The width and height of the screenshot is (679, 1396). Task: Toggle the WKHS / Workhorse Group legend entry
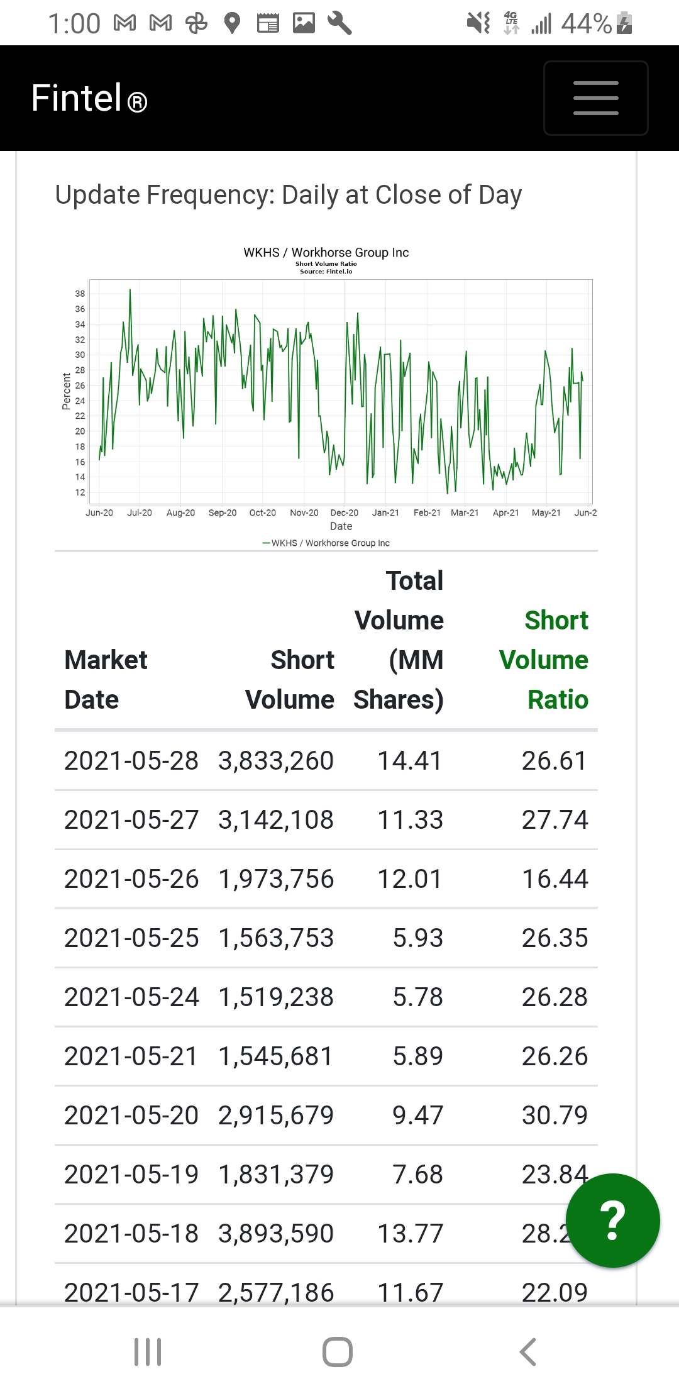pyautogui.click(x=326, y=543)
